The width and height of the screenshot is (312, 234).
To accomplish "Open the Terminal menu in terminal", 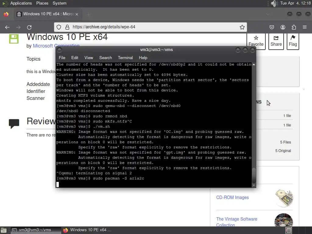I will (x=125, y=58).
